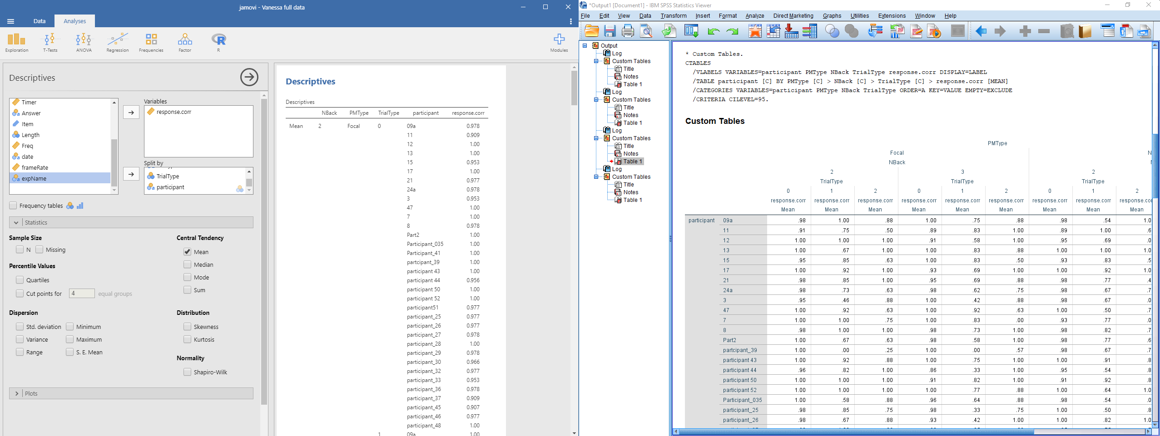Click the book Show/Hide icon in SPSS toolbar
1160x436 pixels.
click(x=1085, y=31)
